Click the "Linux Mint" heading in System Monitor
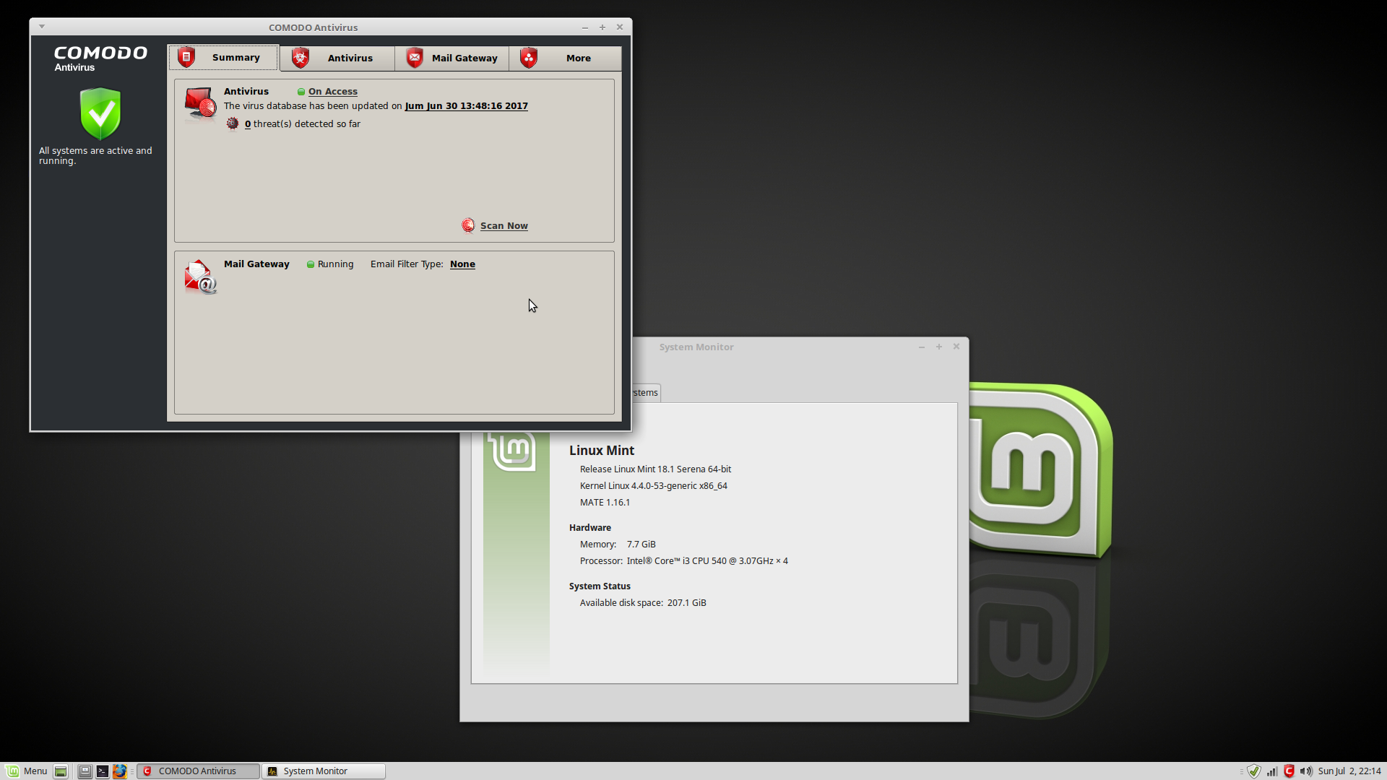The width and height of the screenshot is (1387, 780). click(602, 451)
